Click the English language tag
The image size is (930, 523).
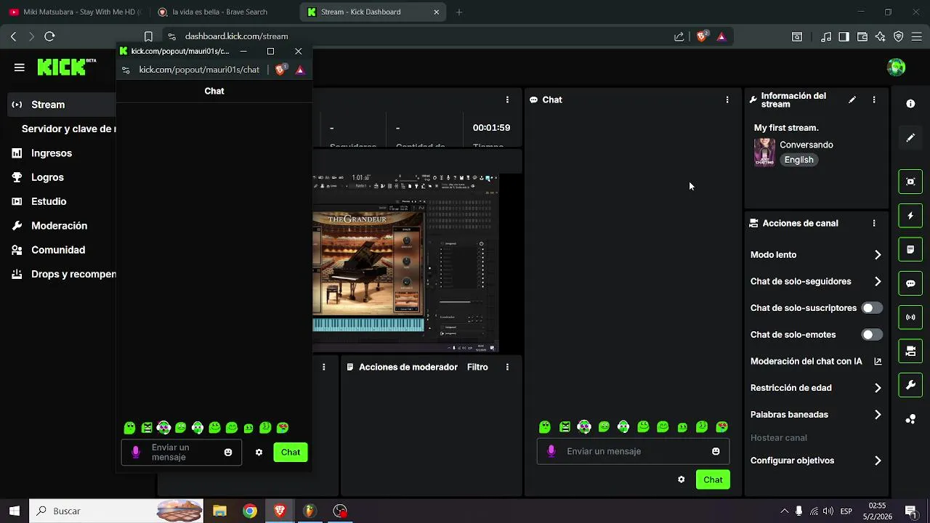[x=798, y=160]
